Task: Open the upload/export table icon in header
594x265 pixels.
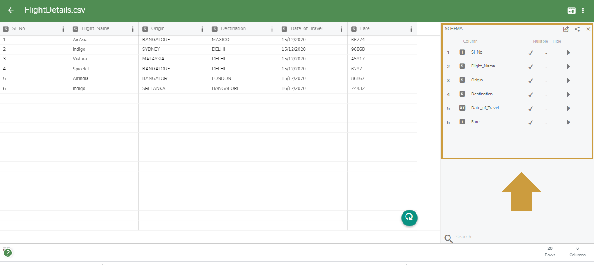Action: [x=572, y=10]
